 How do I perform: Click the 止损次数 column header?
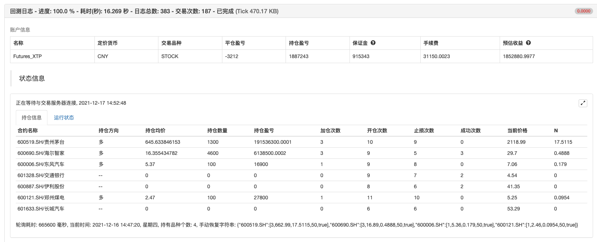pyautogui.click(x=424, y=131)
